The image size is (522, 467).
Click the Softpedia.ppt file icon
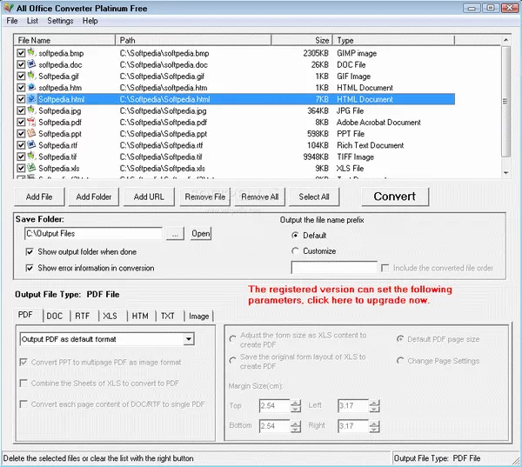(x=32, y=134)
